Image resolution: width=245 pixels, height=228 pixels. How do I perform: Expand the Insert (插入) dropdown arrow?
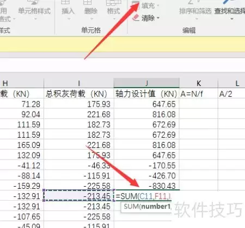[69, 19]
